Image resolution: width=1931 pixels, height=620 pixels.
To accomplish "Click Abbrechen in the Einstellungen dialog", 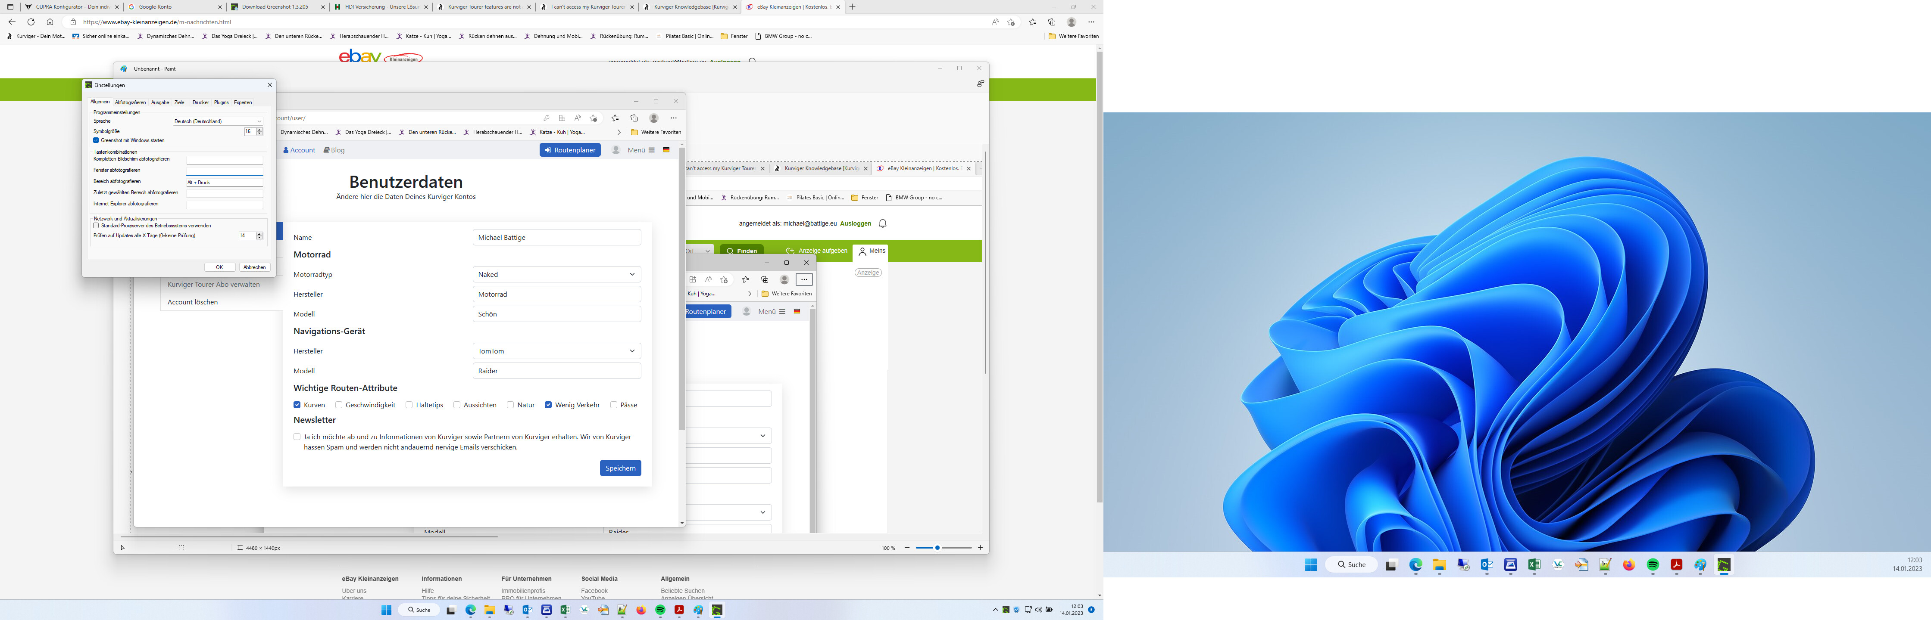I will (254, 267).
